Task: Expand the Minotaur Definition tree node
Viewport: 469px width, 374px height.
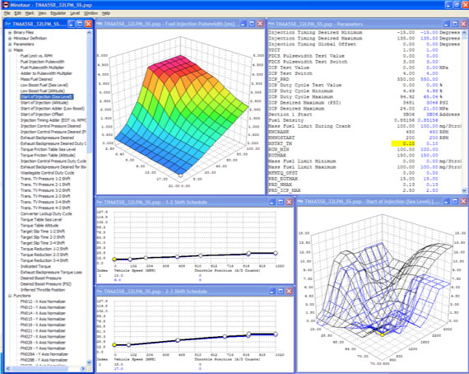Action: click(x=10, y=39)
